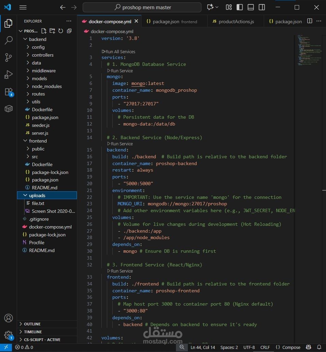The height and width of the screenshot is (352, 326).
Task: Click Run Service above backend
Action: (120, 144)
